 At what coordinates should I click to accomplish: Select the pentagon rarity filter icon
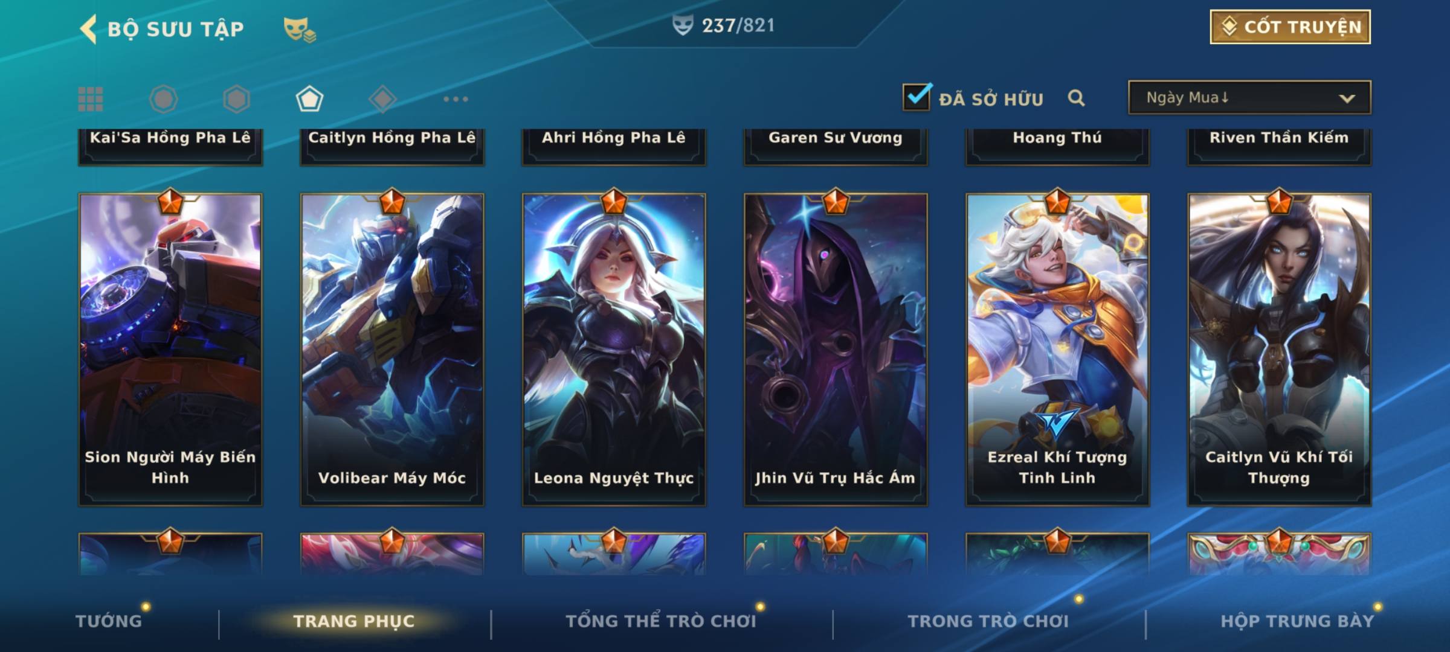point(309,99)
